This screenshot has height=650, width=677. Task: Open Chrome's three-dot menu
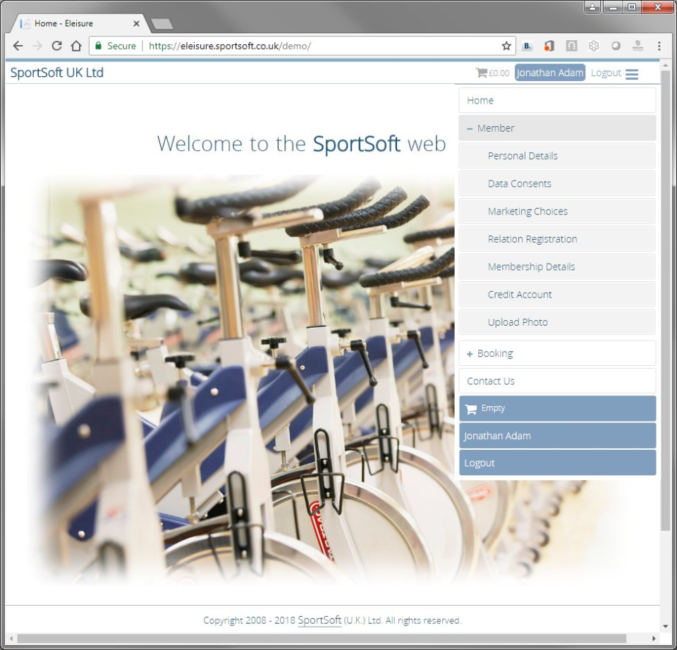(659, 45)
